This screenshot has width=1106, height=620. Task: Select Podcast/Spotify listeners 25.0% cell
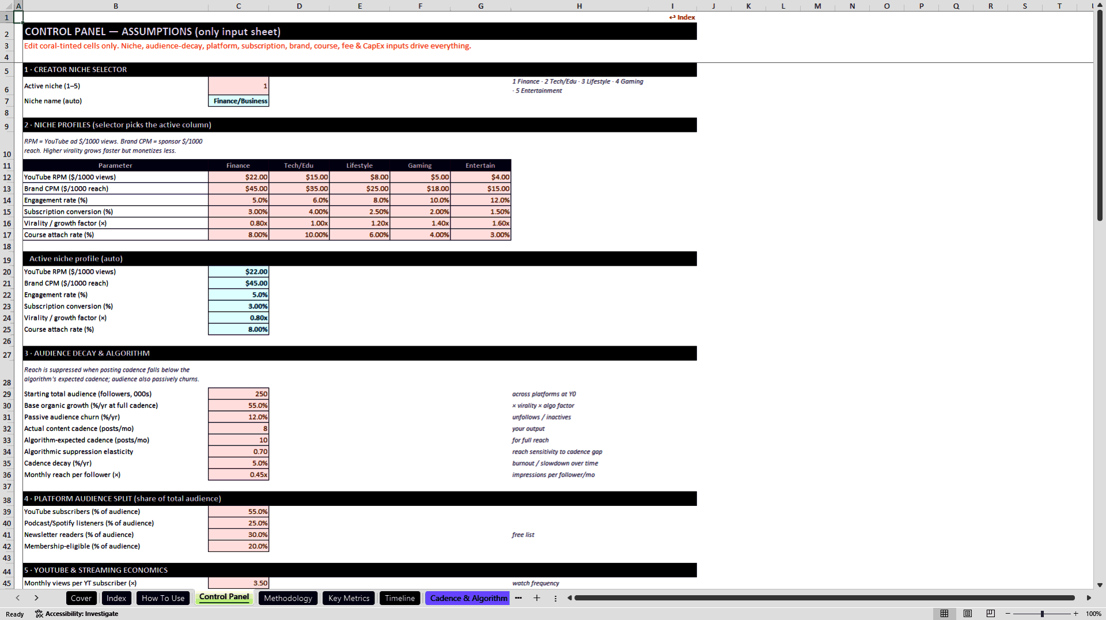238,523
